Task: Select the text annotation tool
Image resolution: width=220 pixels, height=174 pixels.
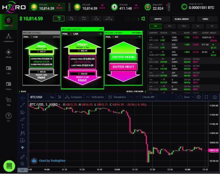Action: click(23, 126)
